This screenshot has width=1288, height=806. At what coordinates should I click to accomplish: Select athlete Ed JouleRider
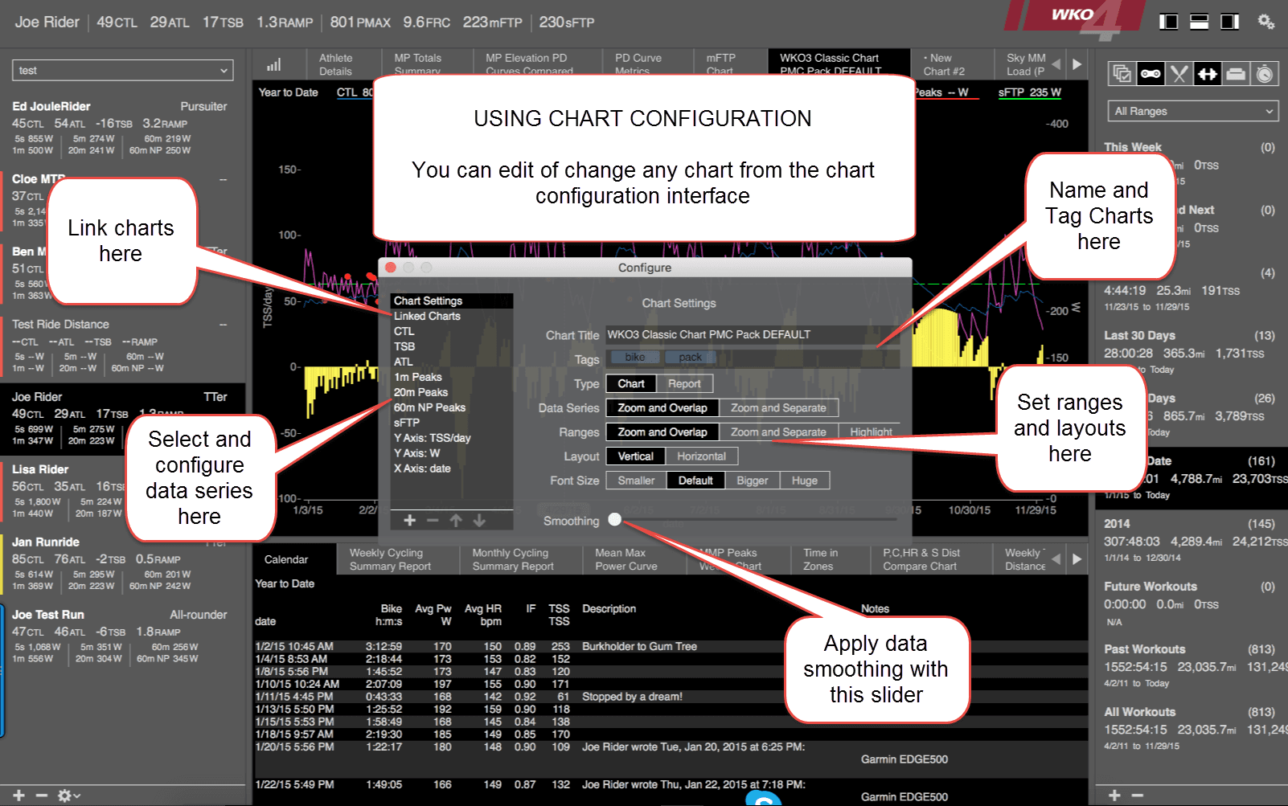121,129
